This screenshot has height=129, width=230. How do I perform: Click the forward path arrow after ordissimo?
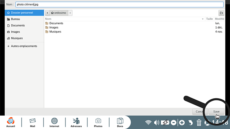[70, 13]
